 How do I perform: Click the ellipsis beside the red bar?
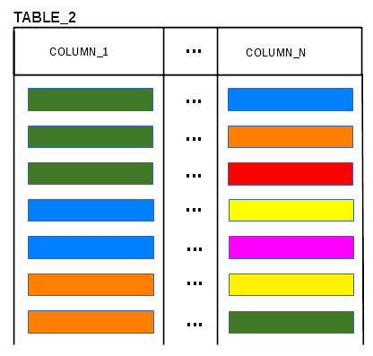pos(194,176)
